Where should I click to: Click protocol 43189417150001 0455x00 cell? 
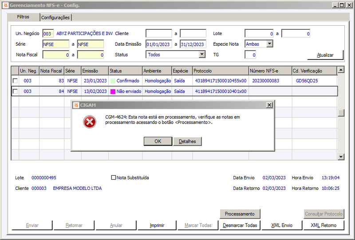click(x=221, y=81)
